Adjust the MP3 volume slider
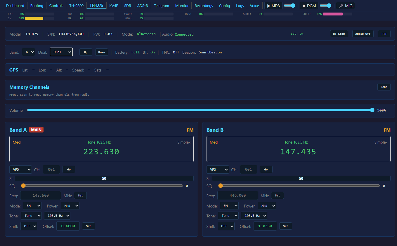397x246 pixels. (289, 6)
